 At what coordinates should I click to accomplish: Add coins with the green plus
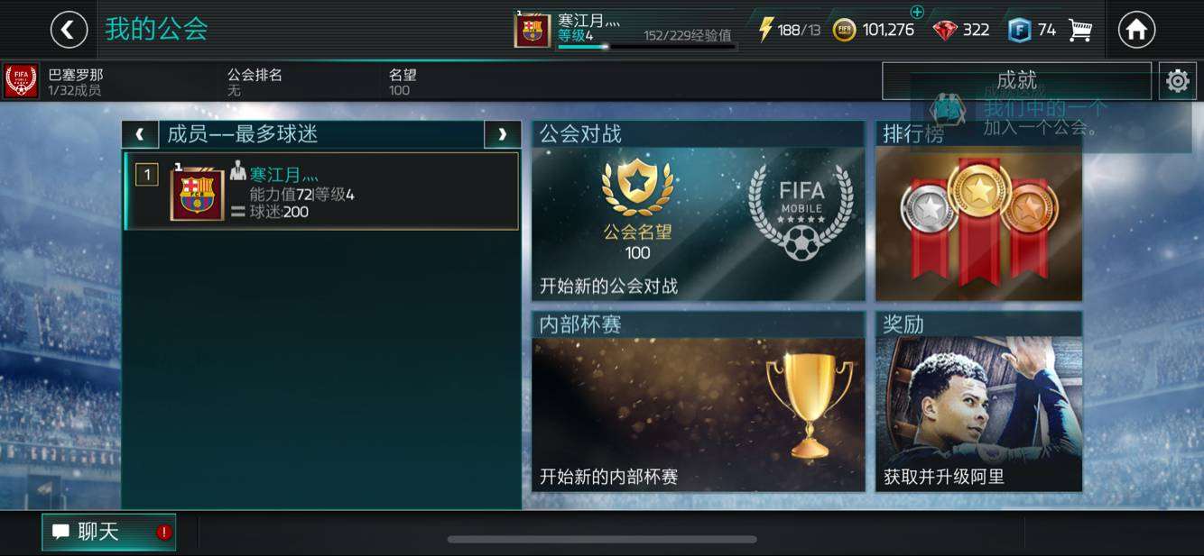[917, 12]
